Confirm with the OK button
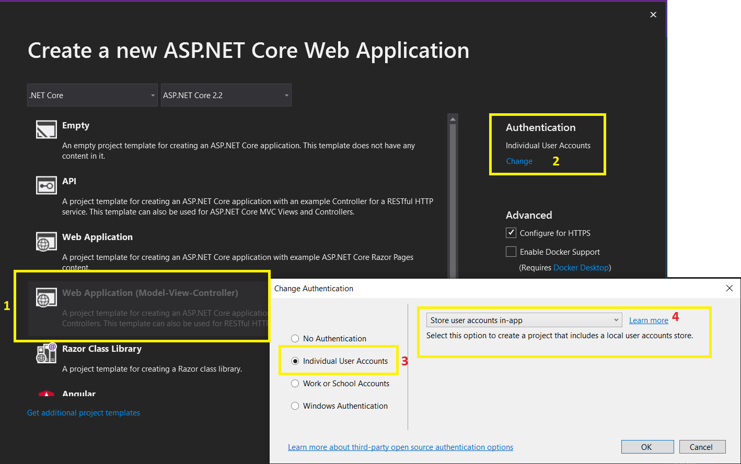This screenshot has width=741, height=464. pos(647,447)
